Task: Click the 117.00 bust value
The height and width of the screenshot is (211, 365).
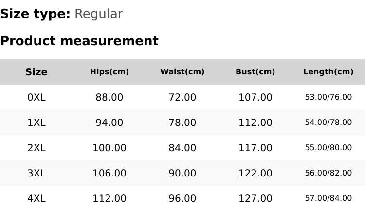Action: (x=255, y=148)
